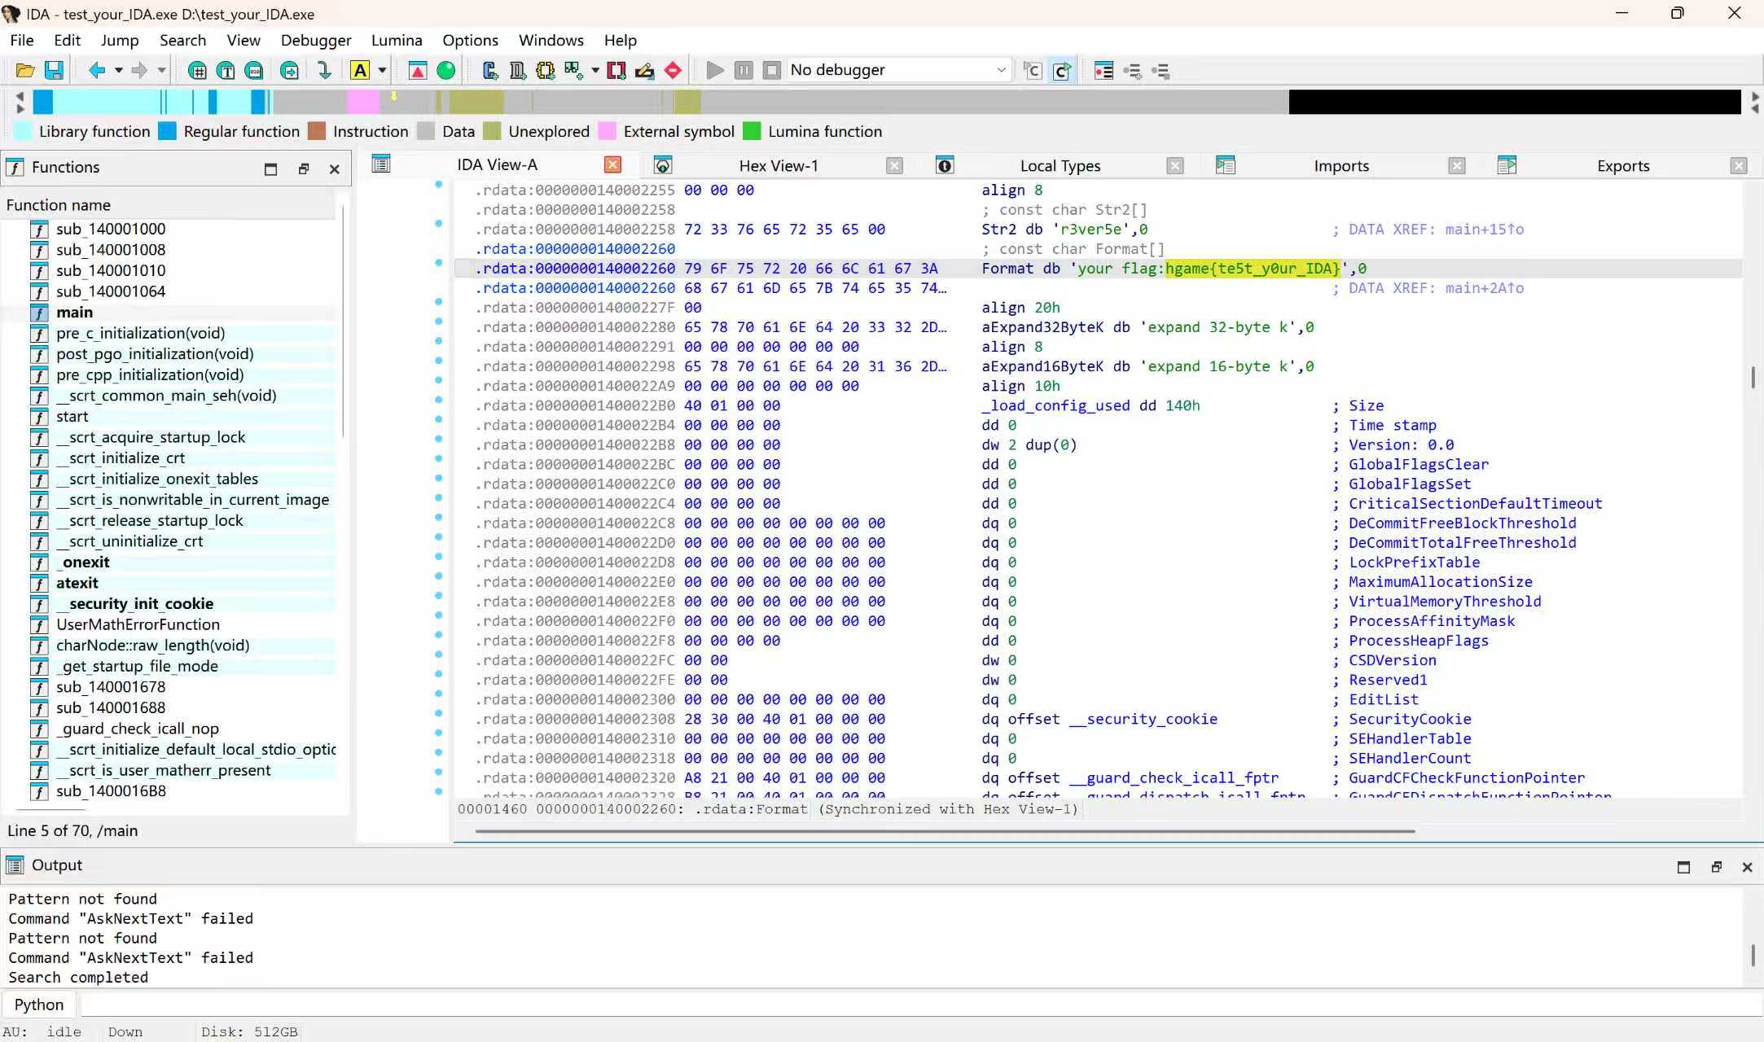Open the debugger selection combo box
1764x1042 pixels.
[x=897, y=70]
